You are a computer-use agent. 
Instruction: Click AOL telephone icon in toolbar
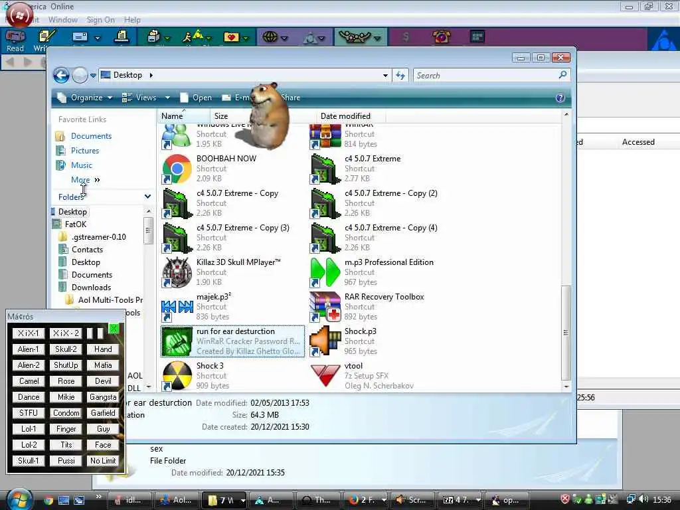pos(442,37)
